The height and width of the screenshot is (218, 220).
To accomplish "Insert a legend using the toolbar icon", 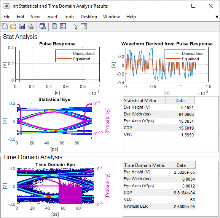I will point(63,26).
